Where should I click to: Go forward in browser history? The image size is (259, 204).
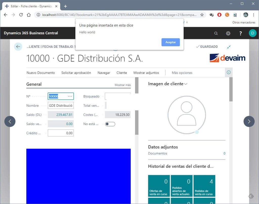13,15
